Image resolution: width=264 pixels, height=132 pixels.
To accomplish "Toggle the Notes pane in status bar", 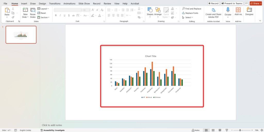I will [195, 130].
